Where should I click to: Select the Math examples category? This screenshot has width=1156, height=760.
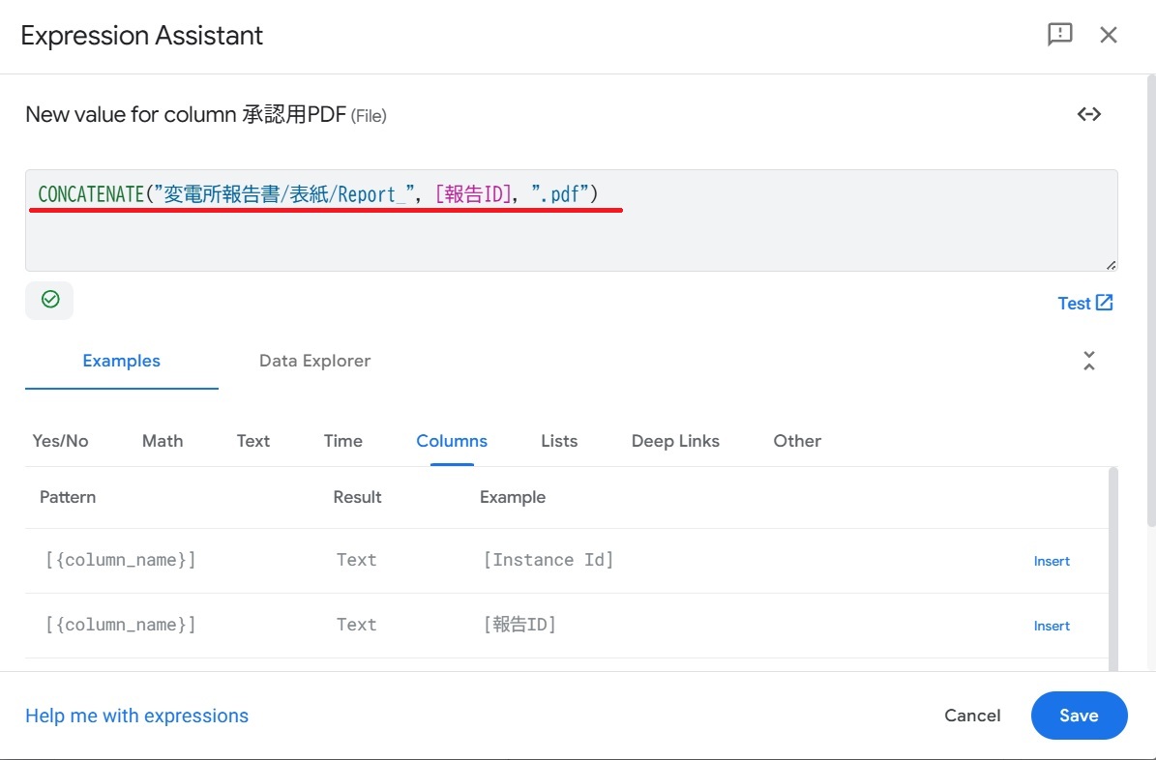coord(163,441)
